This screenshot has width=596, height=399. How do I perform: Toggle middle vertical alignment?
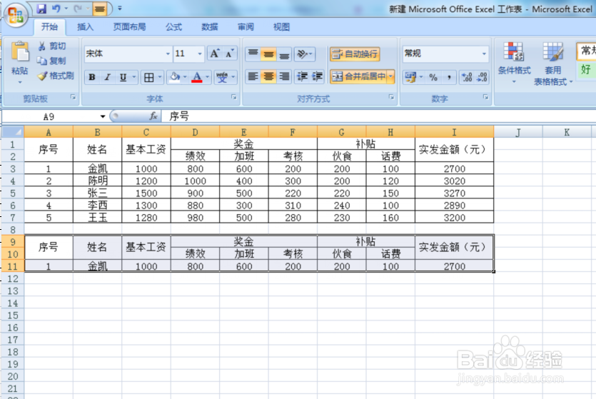268,54
